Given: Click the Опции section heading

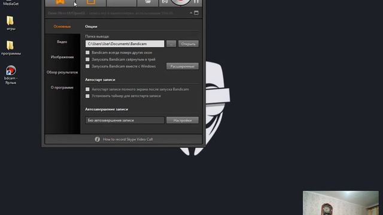Looking at the screenshot, I should coord(91,26).
